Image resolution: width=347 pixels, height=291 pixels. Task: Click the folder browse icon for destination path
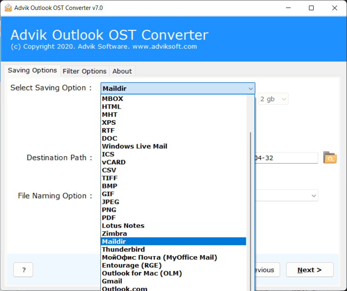point(330,157)
